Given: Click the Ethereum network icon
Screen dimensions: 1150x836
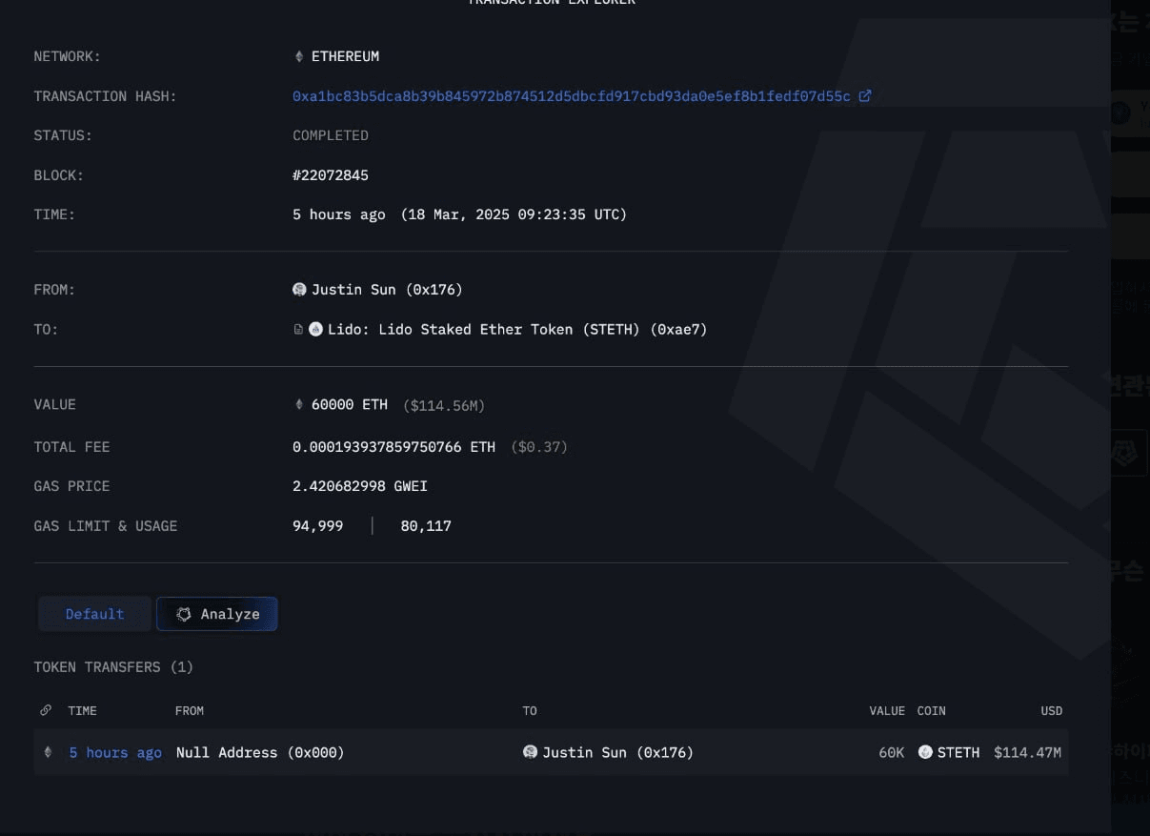Looking at the screenshot, I should tap(299, 57).
